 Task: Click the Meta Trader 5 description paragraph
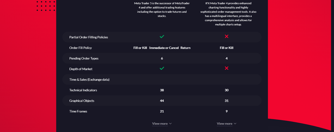click(162, 10)
